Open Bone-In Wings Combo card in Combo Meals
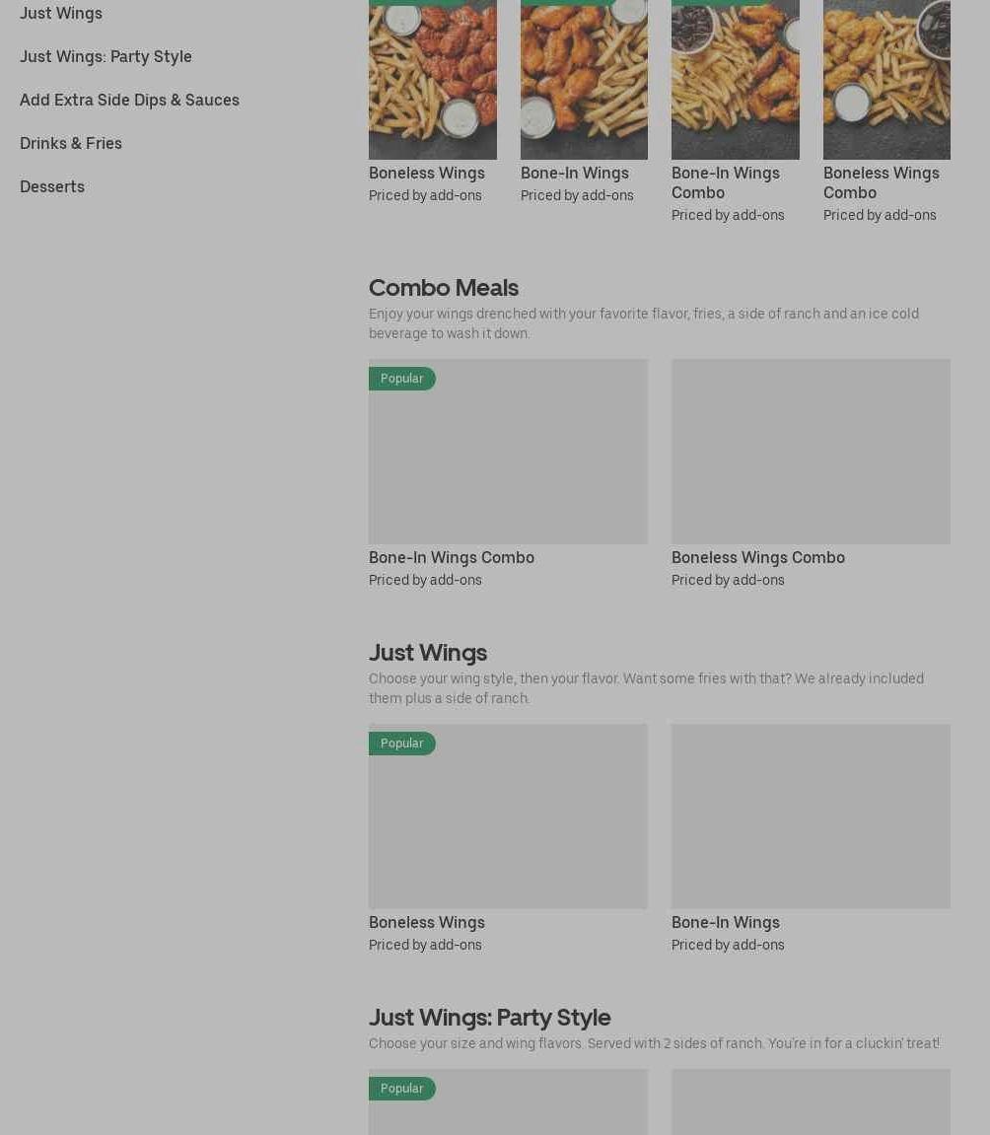The width and height of the screenshot is (990, 1135). 508,452
